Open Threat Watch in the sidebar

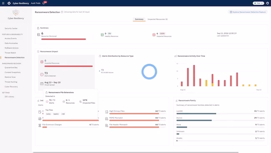click(x=10, y=53)
